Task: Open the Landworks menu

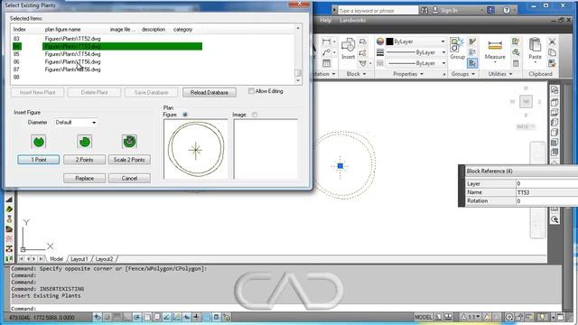Action: 352,20
